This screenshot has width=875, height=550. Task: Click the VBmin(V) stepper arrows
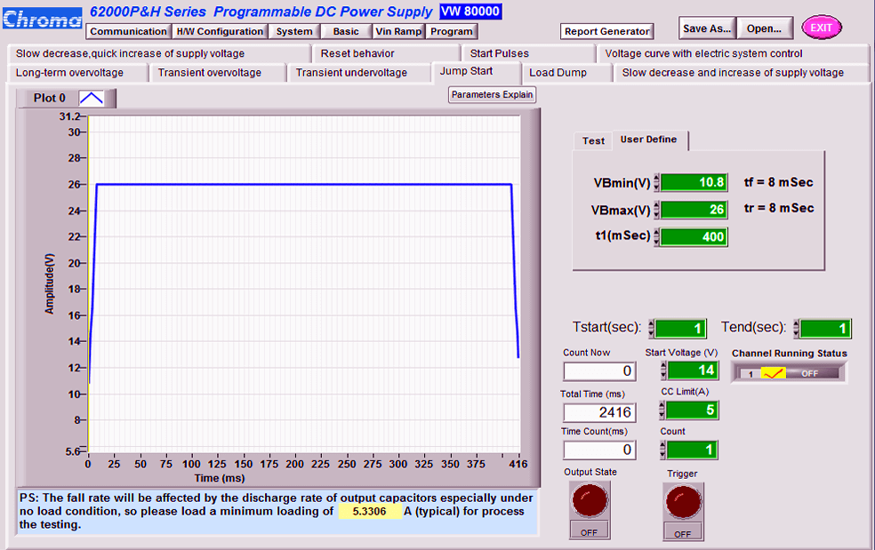[x=656, y=182]
